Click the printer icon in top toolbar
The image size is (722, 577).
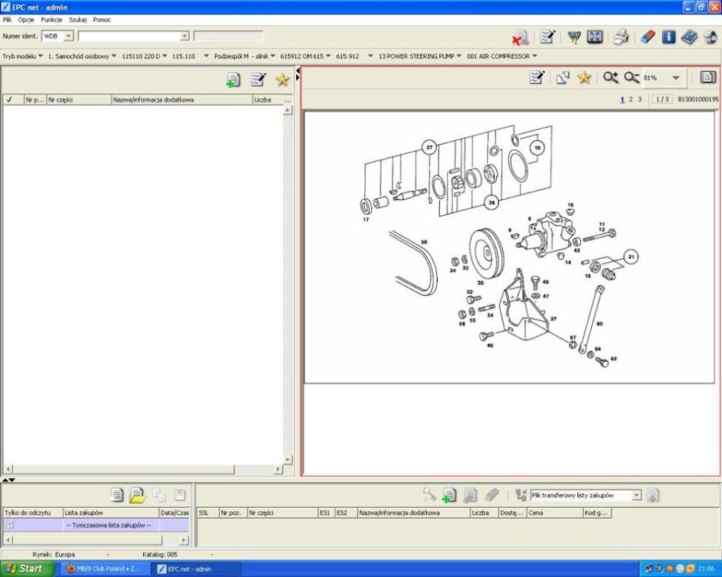click(621, 36)
